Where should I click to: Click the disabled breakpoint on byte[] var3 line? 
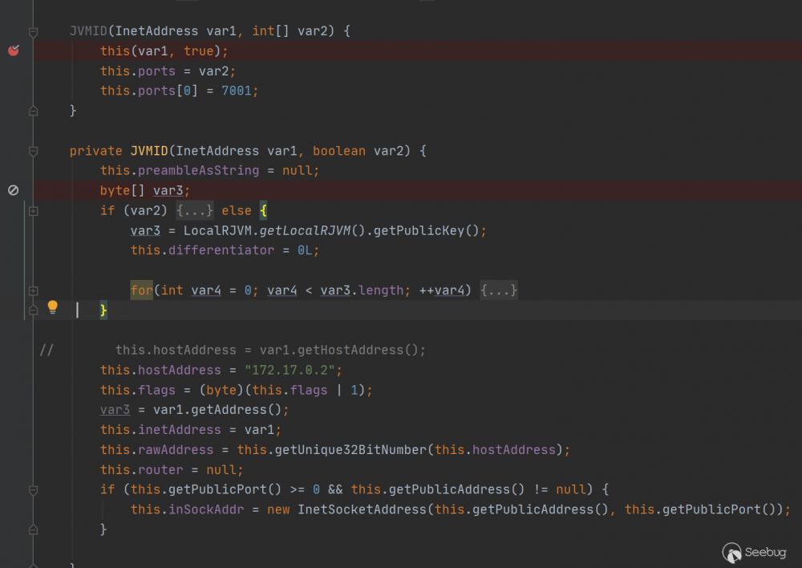[14, 190]
